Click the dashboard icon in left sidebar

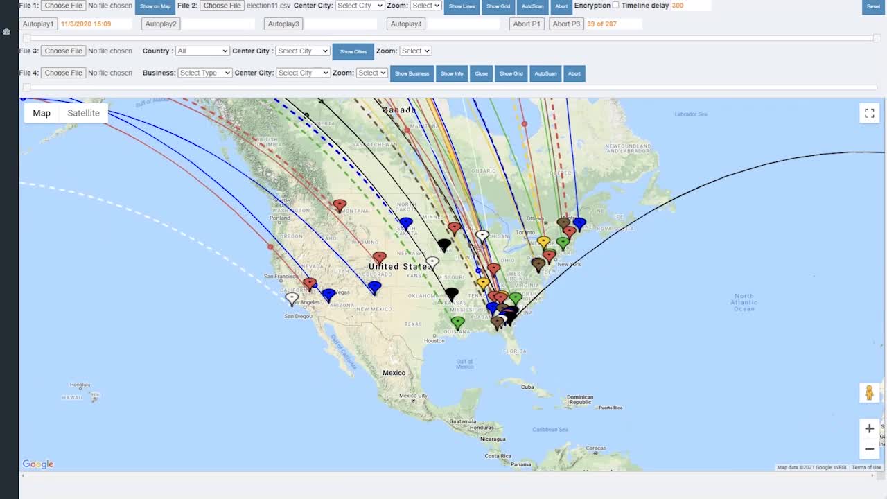[6, 32]
